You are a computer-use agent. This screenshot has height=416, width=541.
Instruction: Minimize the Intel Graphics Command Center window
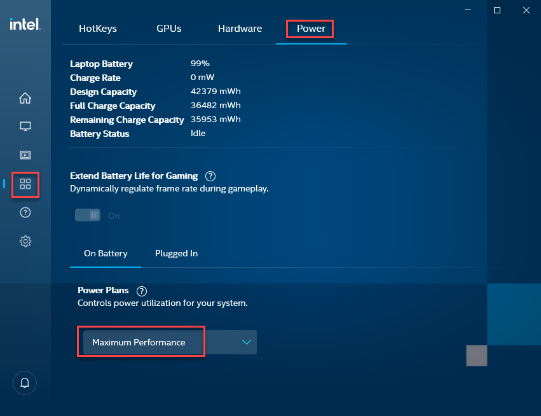coord(468,10)
